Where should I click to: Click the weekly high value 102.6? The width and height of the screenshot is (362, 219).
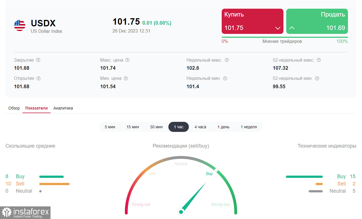coord(193,68)
